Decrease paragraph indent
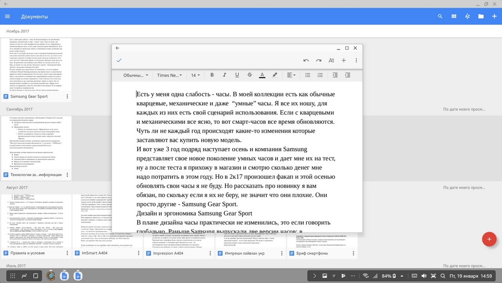The width and height of the screenshot is (502, 283). tap(335, 75)
